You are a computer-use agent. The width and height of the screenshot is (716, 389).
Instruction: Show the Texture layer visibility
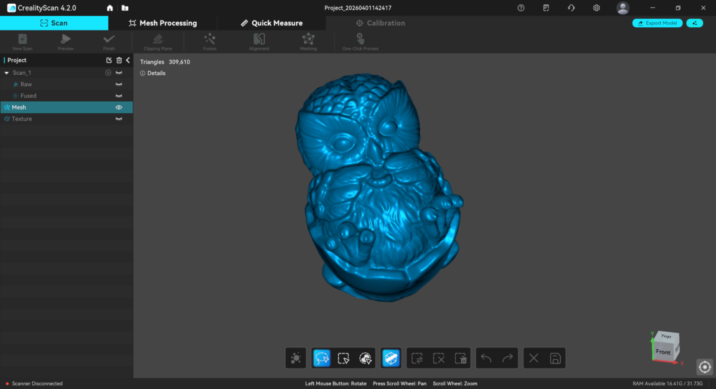(x=118, y=119)
